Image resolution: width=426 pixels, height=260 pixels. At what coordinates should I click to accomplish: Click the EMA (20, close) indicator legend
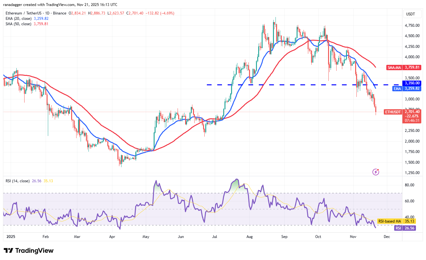(x=20, y=19)
